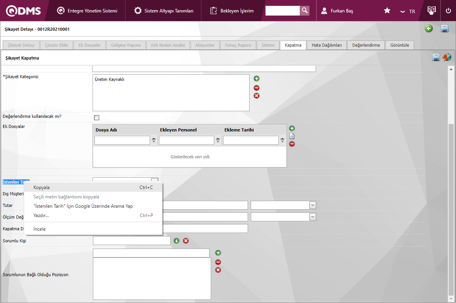This screenshot has height=303, width=456.
Task: Expand the TR language selector
Action: (x=408, y=11)
